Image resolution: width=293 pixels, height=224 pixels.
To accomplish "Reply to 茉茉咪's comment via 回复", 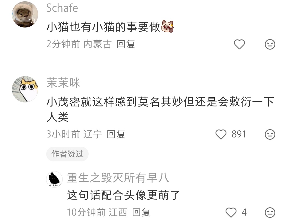I will coord(116,134).
